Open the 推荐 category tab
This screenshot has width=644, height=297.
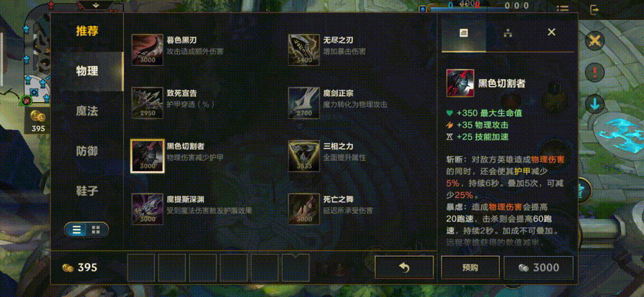87,31
